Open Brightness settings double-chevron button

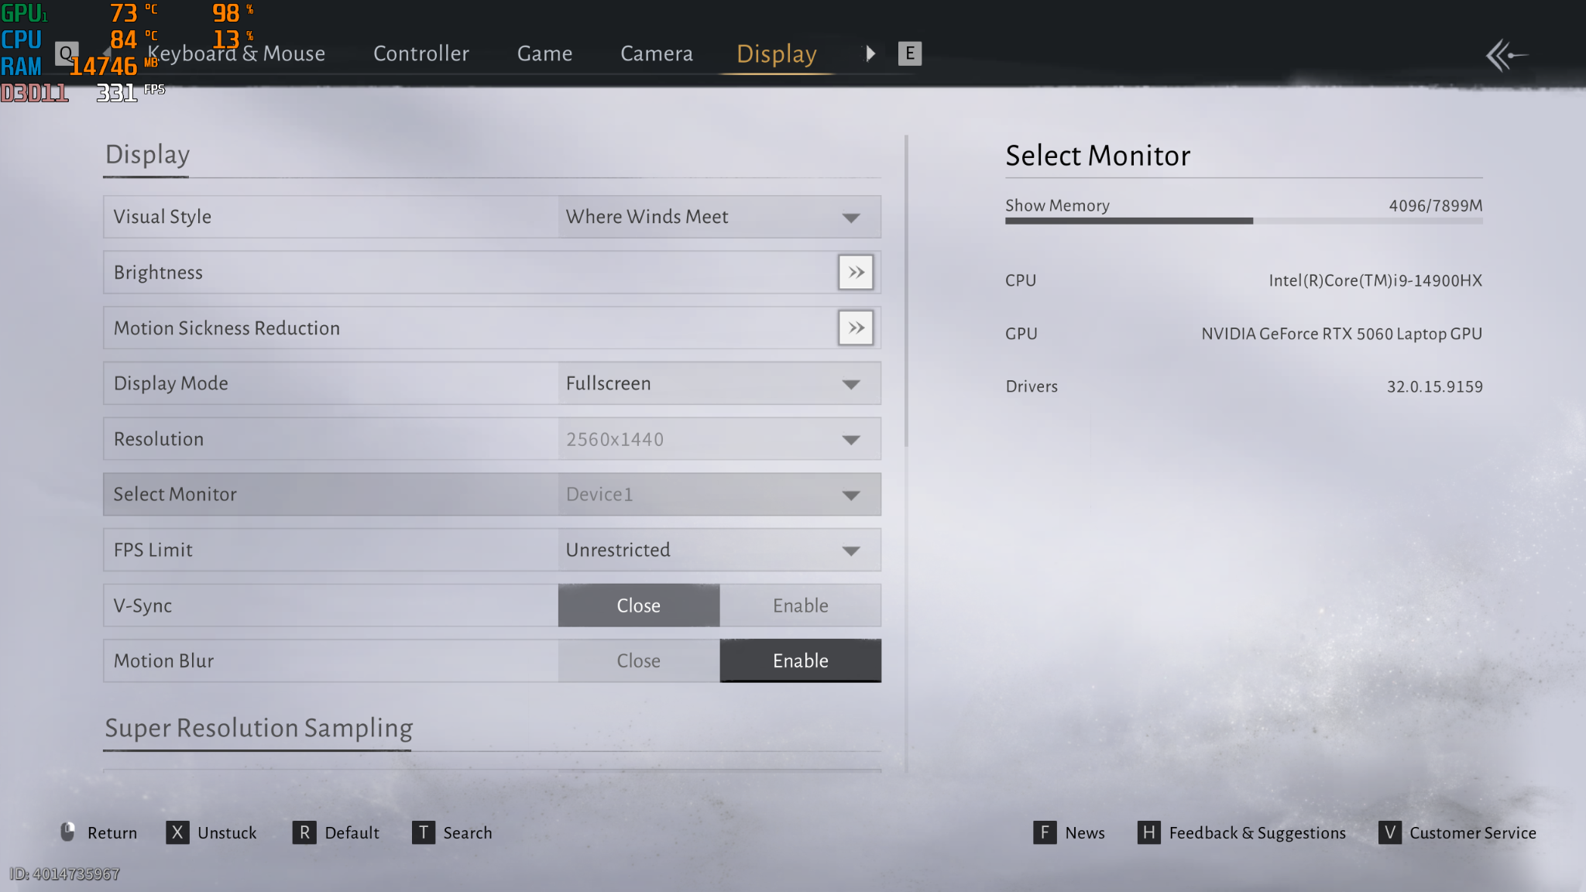(x=856, y=273)
